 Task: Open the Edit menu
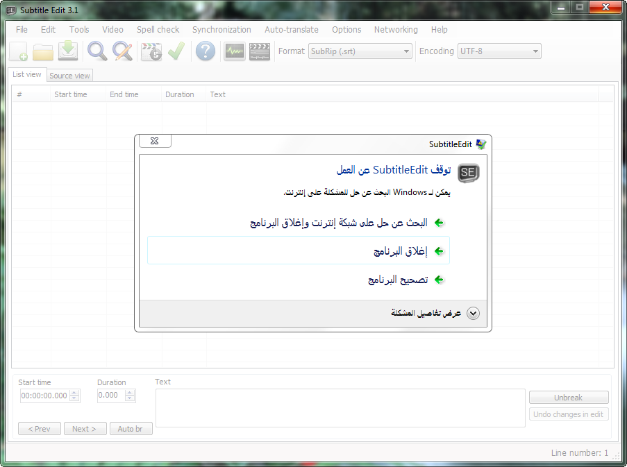pos(48,30)
